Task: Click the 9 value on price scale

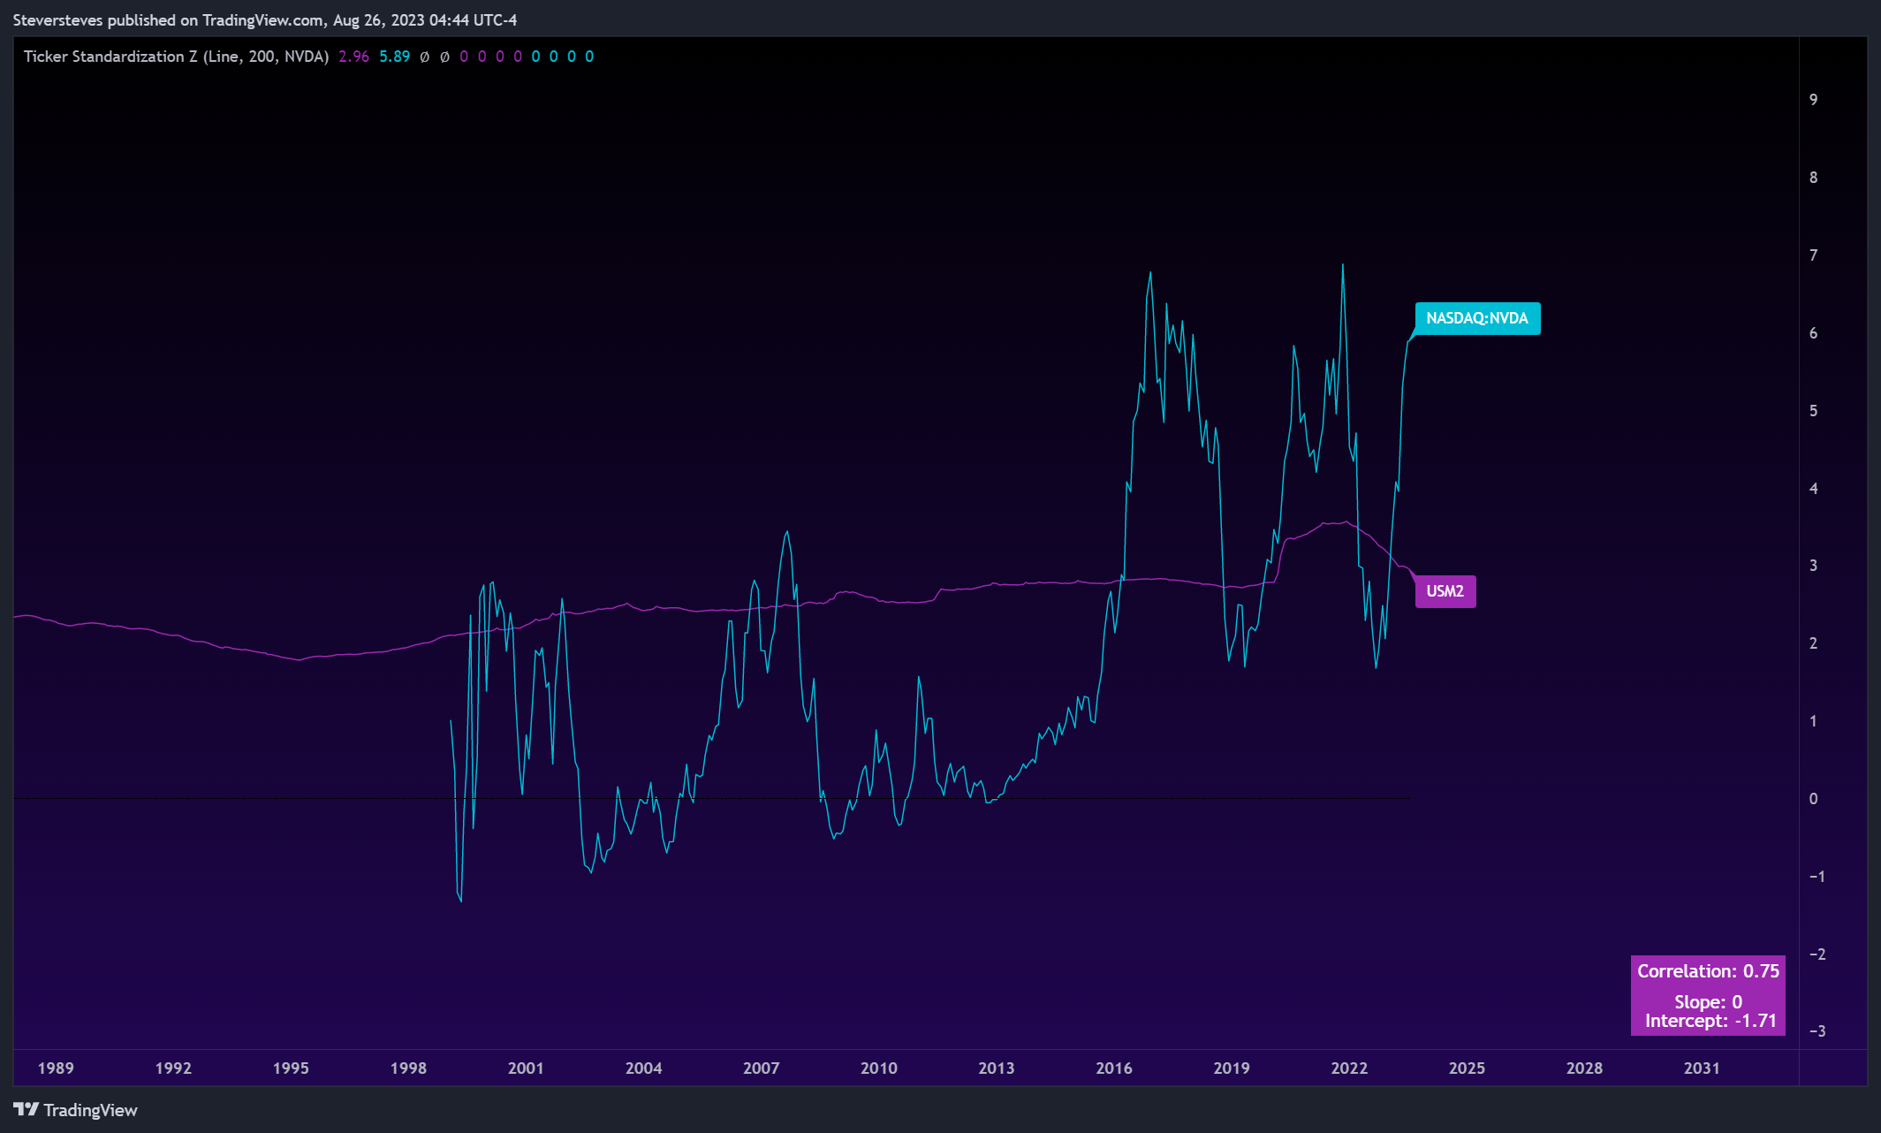Action: [x=1813, y=100]
